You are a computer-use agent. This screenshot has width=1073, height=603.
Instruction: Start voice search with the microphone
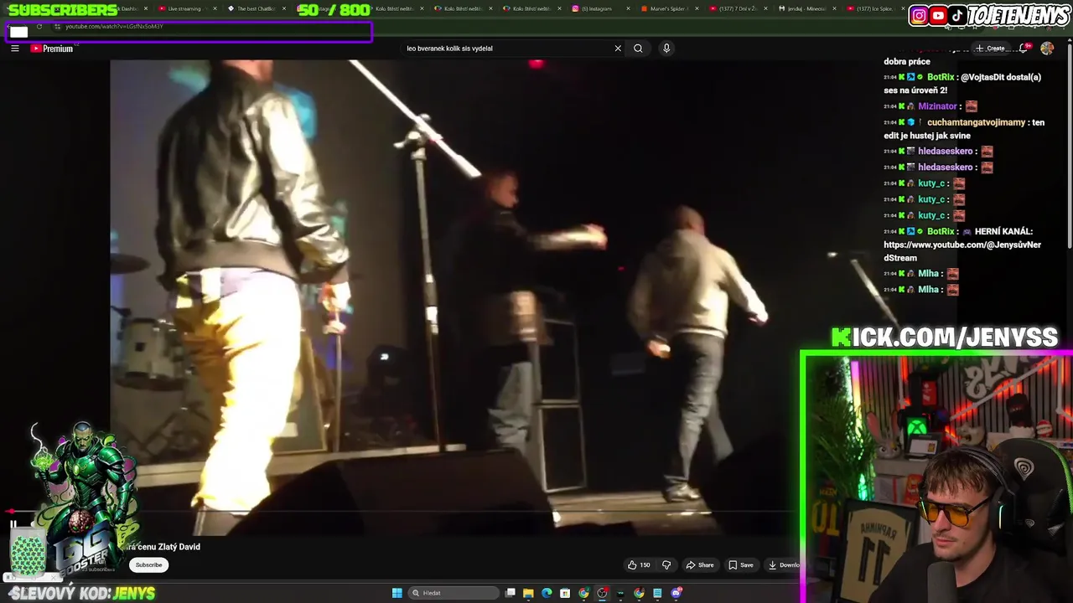[666, 49]
